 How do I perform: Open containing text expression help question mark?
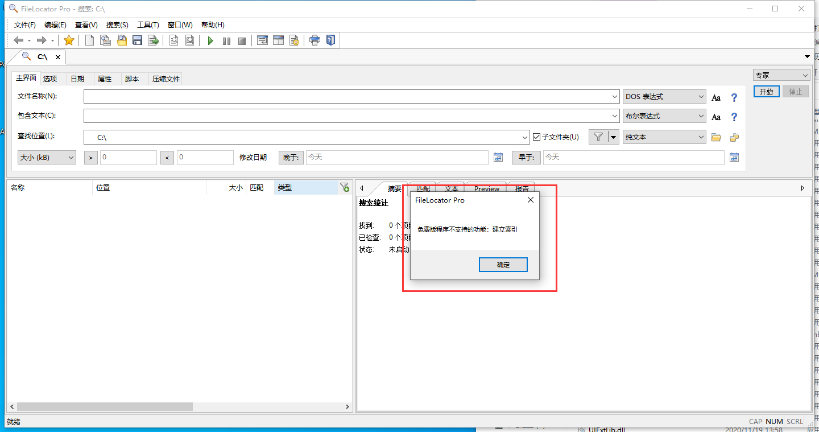(x=734, y=117)
